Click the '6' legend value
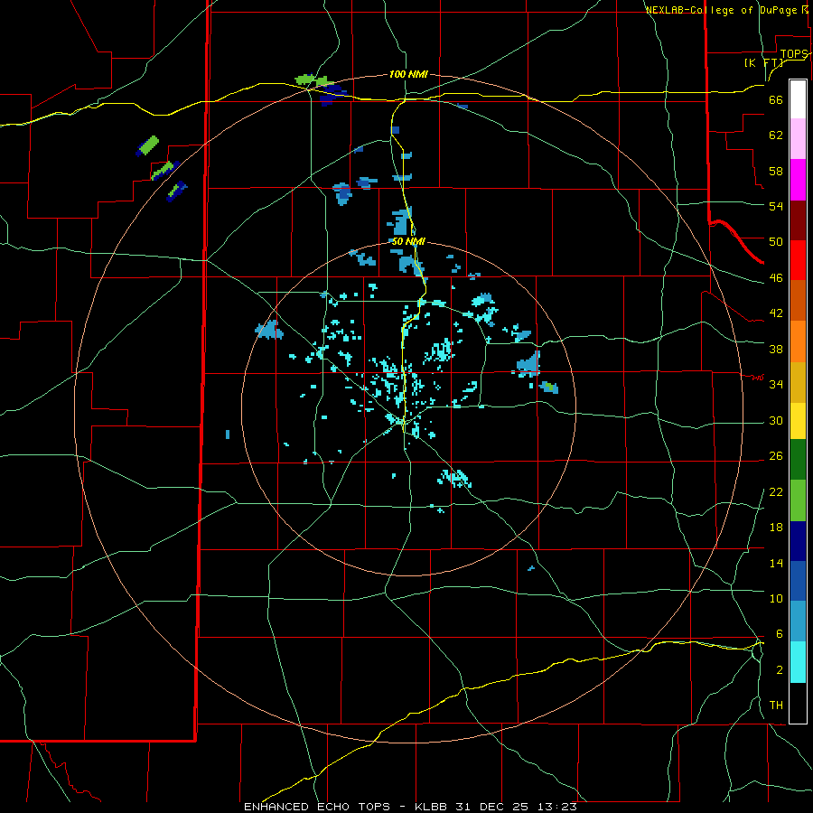This screenshot has height=813, width=813. click(x=779, y=633)
